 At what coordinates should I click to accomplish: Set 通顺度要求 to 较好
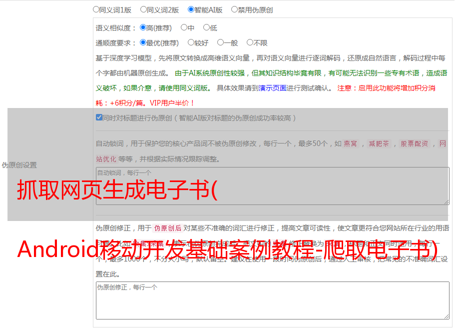point(191,42)
